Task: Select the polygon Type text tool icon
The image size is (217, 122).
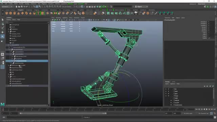Action: pos(38,13)
